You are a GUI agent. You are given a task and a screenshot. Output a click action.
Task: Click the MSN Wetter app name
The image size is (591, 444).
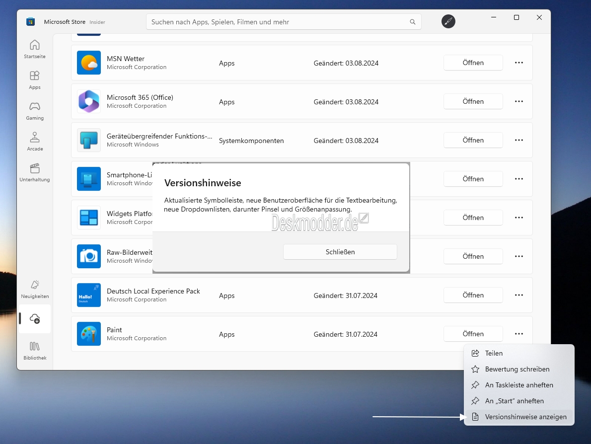click(126, 59)
